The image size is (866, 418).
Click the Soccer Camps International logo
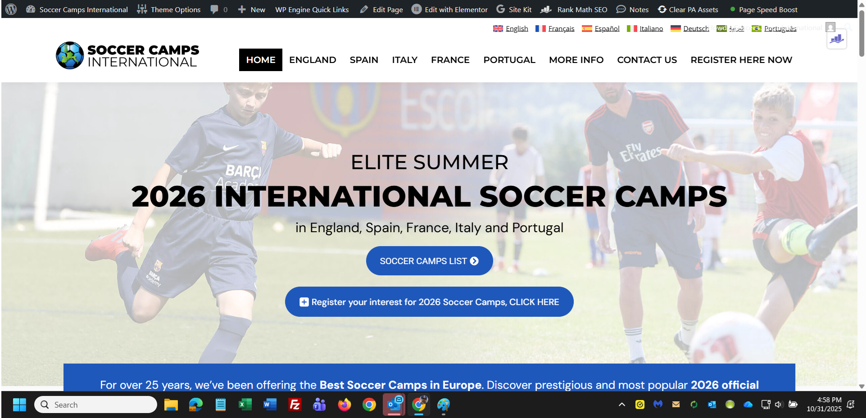tap(127, 56)
